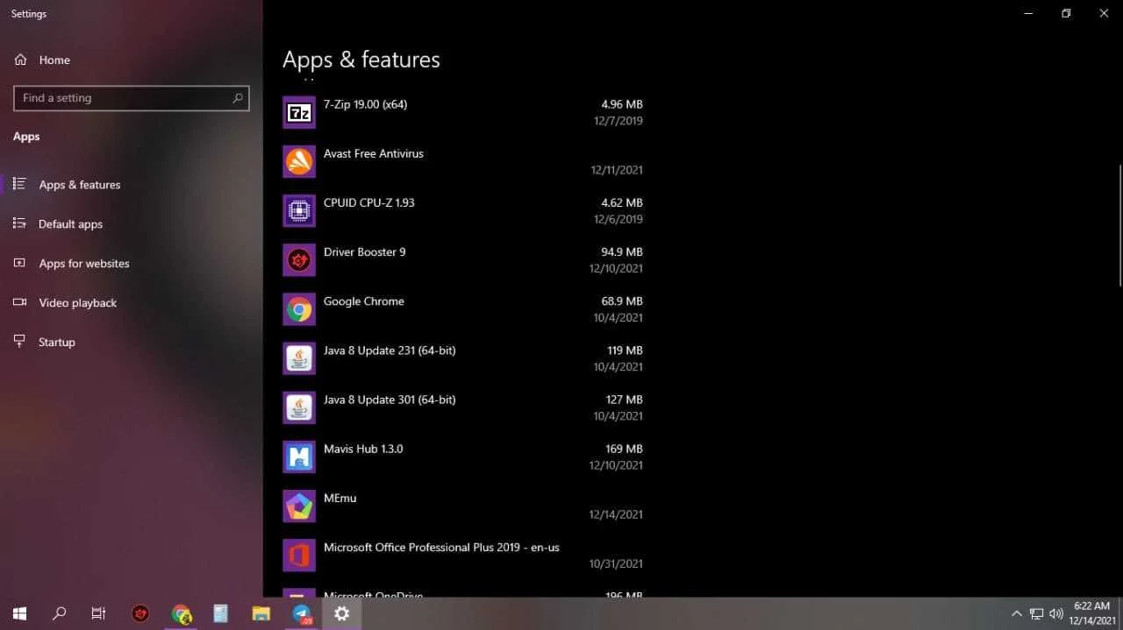Click the Mavis Hub icon
The width and height of the screenshot is (1123, 630).
tap(299, 457)
